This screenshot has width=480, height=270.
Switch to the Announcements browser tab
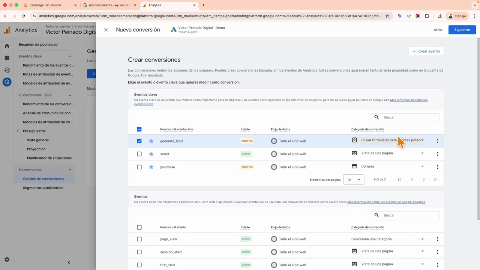pyautogui.click(x=109, y=5)
